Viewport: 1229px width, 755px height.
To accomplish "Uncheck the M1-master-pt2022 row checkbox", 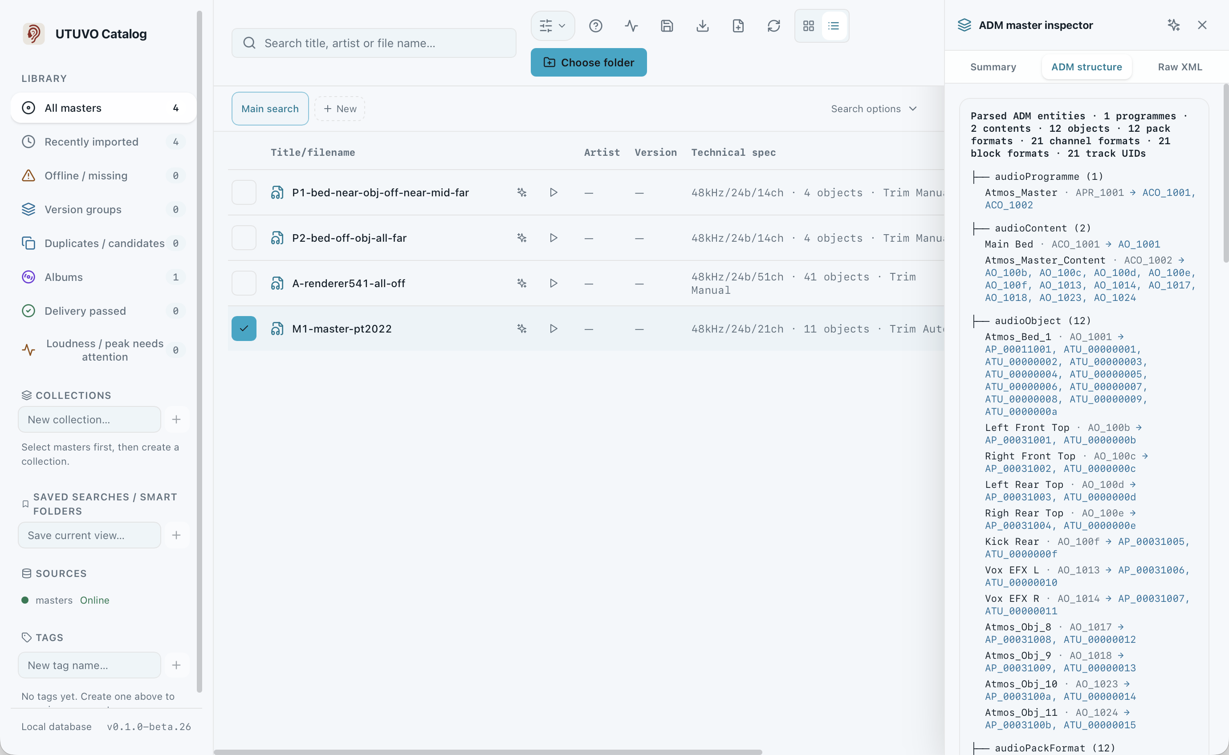I will point(244,329).
